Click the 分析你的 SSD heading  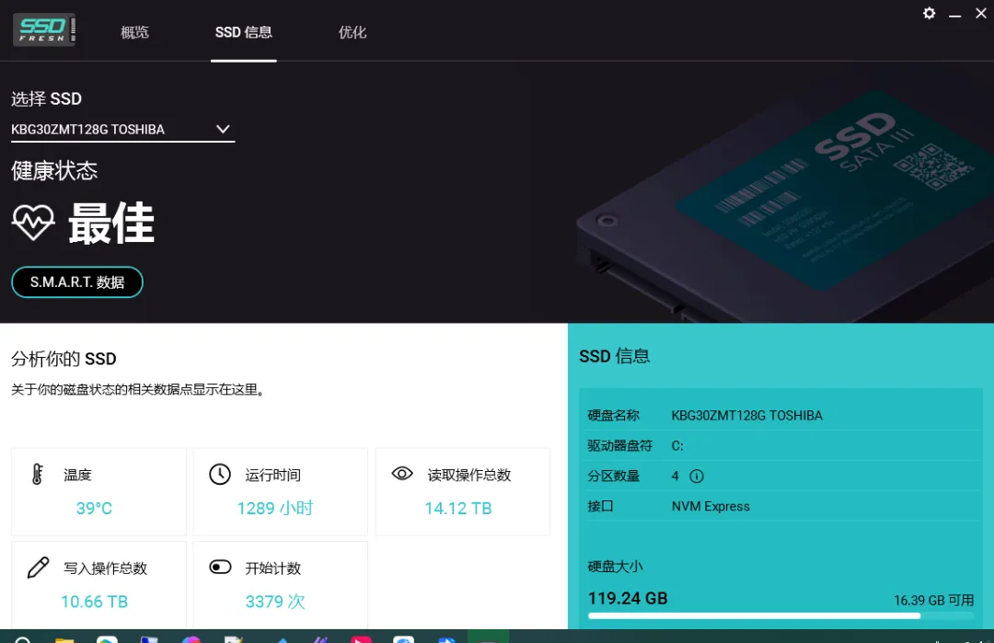coord(64,359)
